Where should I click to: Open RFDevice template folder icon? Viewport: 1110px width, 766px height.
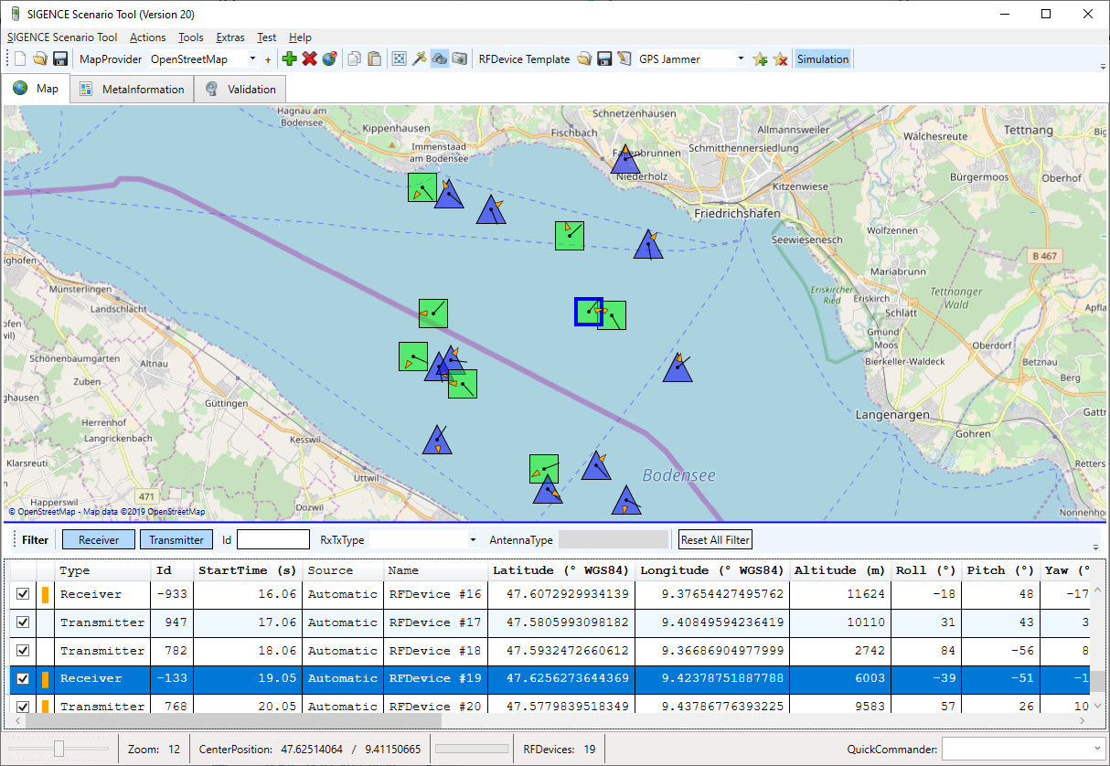[583, 59]
